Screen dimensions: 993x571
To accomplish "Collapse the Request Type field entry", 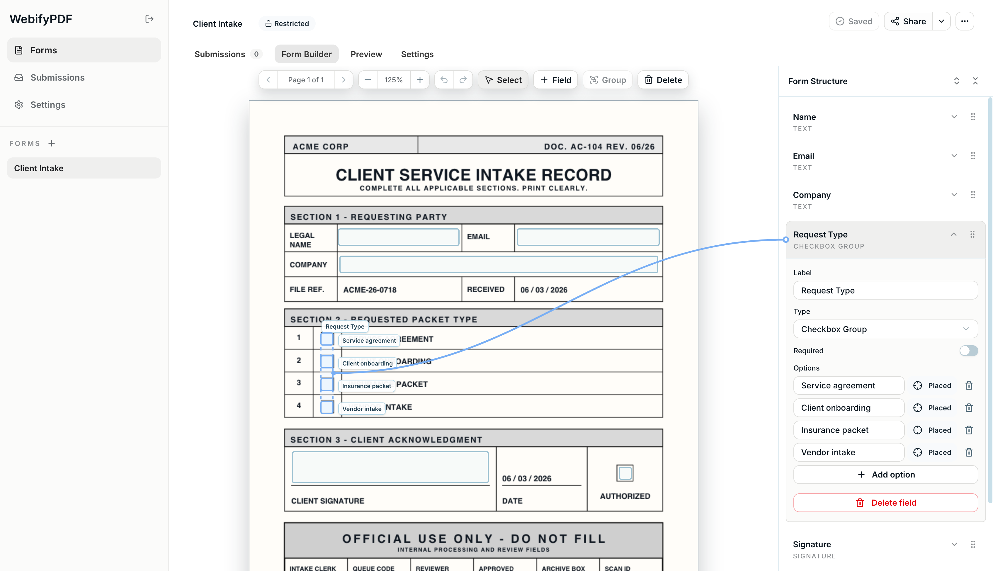I will click(953, 234).
